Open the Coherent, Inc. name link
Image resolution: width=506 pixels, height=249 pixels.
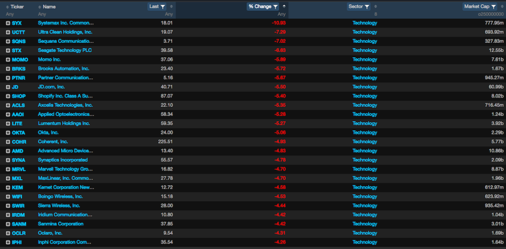click(x=53, y=142)
